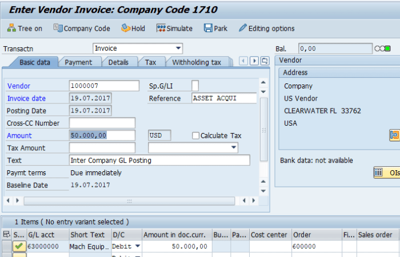
Task: Open the Transactn Invoice dropdown
Action: [x=179, y=49]
